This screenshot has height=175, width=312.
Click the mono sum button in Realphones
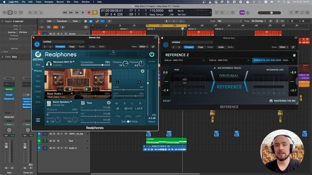click(x=128, y=108)
